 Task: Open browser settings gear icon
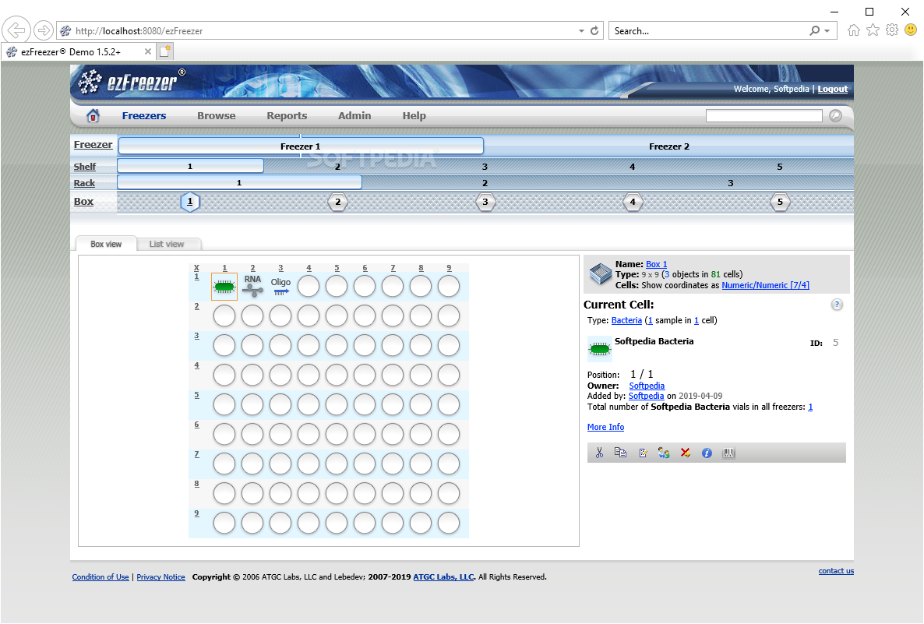coord(892,30)
